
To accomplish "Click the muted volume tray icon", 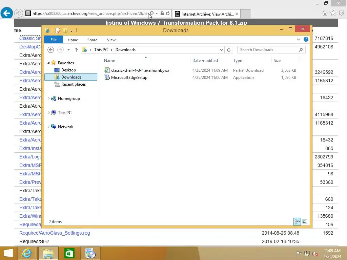I will (x=315, y=254).
